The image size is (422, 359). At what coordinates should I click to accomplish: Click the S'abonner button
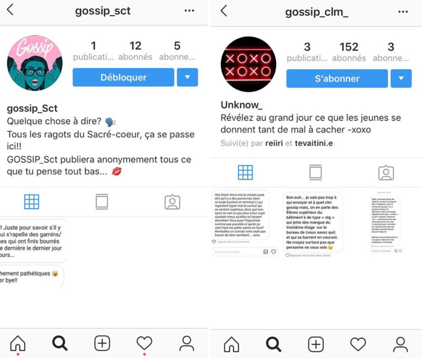coord(337,78)
